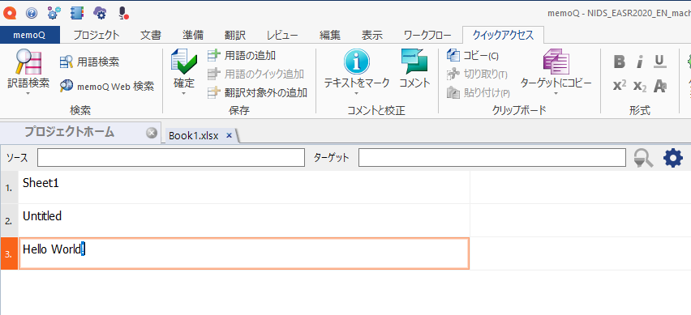Open the options gears icon in title bar
Screen dimensions: 691x315
54,13
